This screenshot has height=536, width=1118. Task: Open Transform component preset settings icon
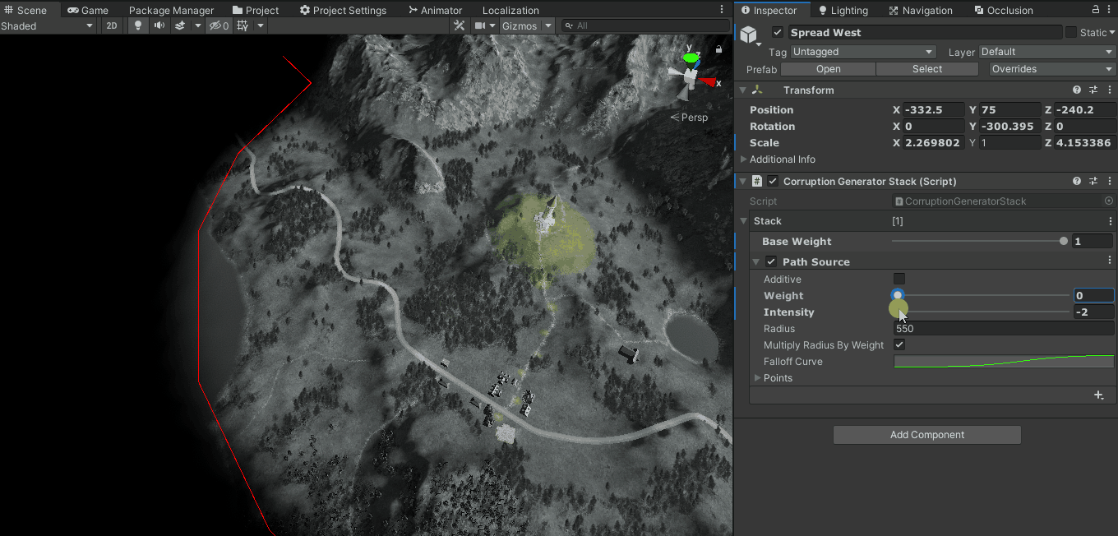tap(1093, 90)
